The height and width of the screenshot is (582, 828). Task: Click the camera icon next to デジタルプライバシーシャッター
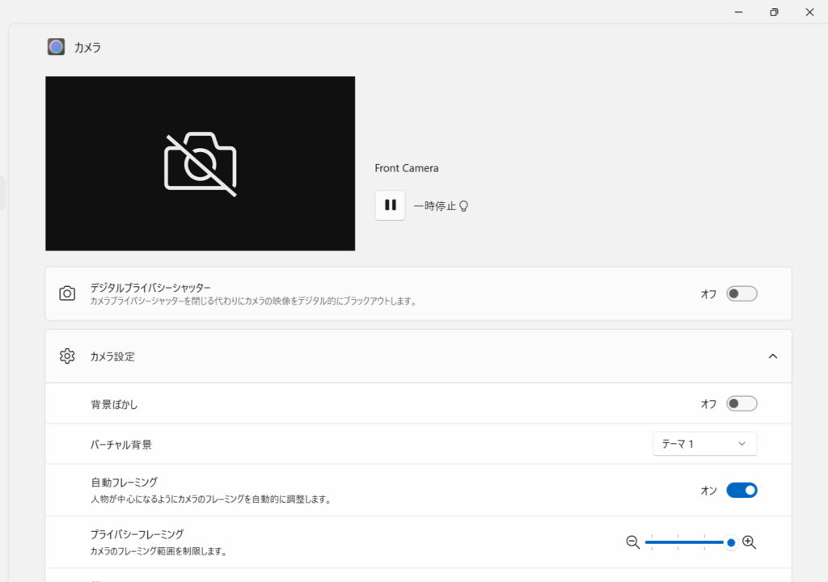pos(67,293)
